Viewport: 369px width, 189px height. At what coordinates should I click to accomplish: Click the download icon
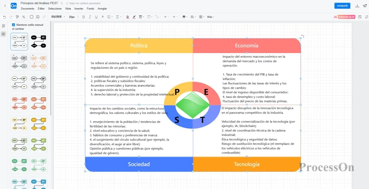357,6
